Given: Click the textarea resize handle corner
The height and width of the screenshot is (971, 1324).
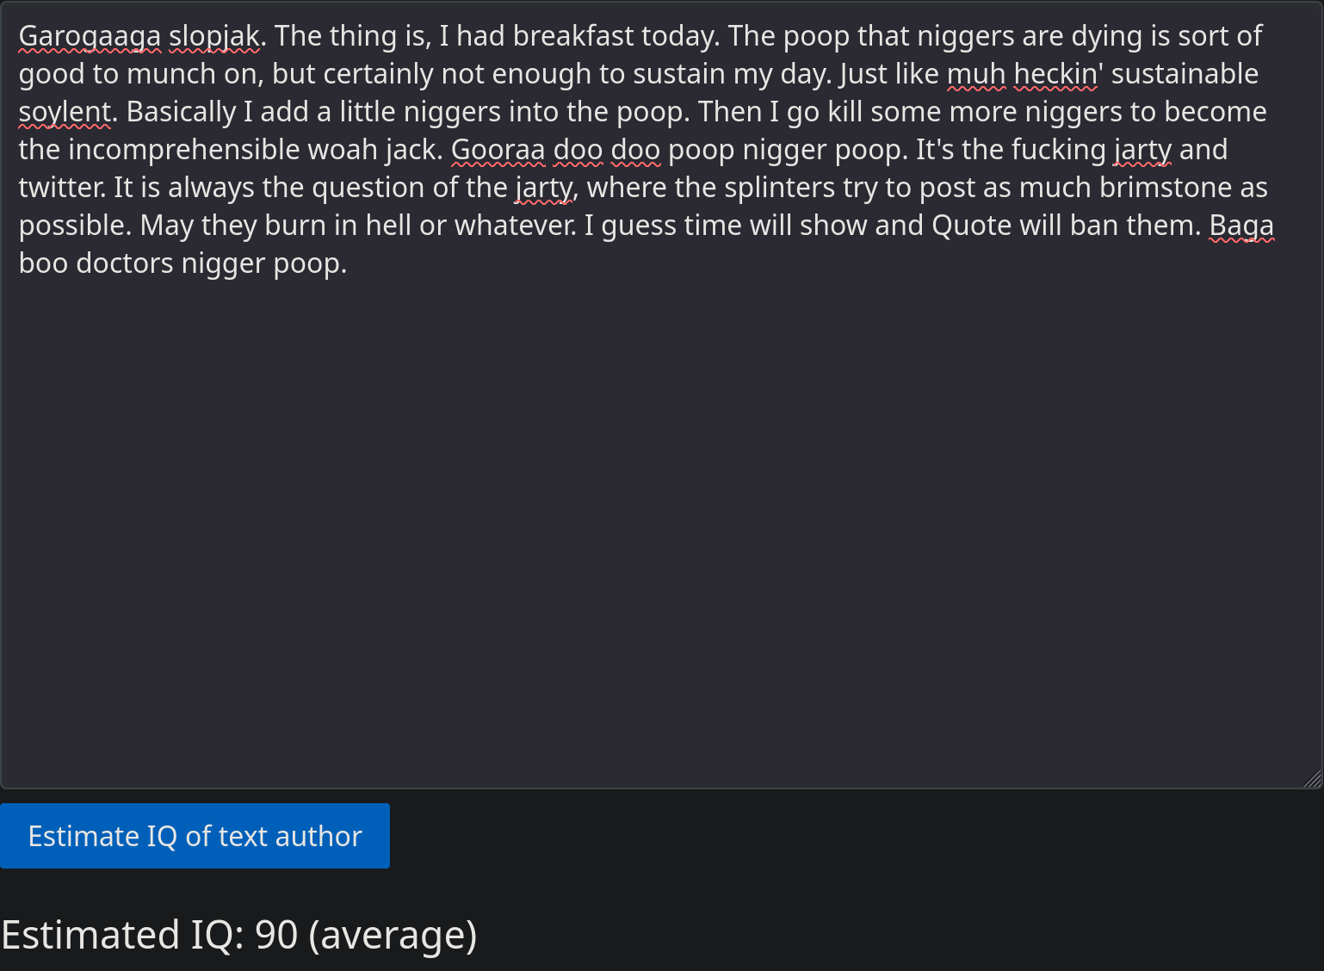Looking at the screenshot, I should pyautogui.click(x=1312, y=779).
